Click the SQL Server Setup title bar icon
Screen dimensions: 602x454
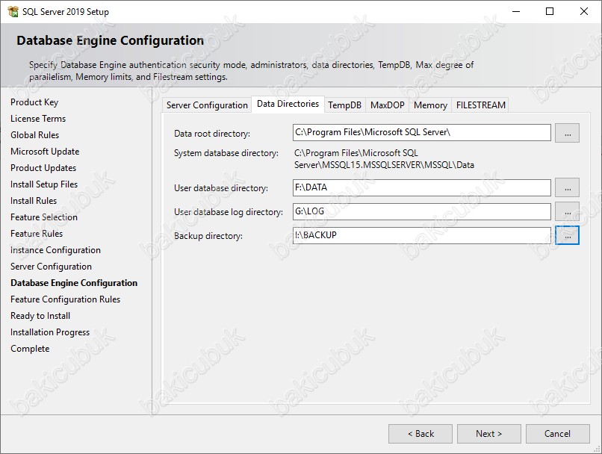coord(13,11)
